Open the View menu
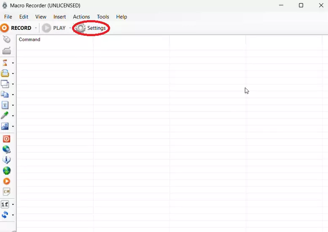328x232 pixels. click(x=41, y=17)
